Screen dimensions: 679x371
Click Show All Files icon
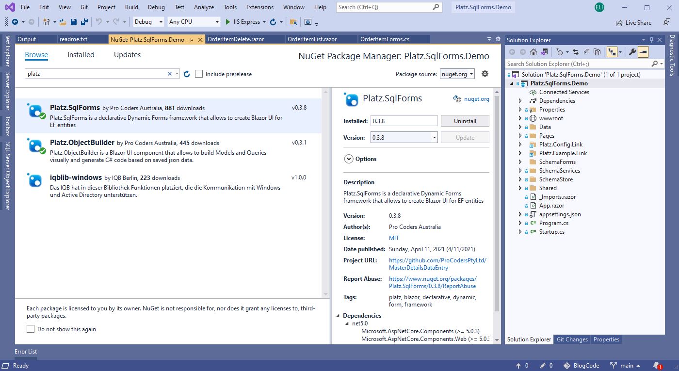tap(597, 52)
